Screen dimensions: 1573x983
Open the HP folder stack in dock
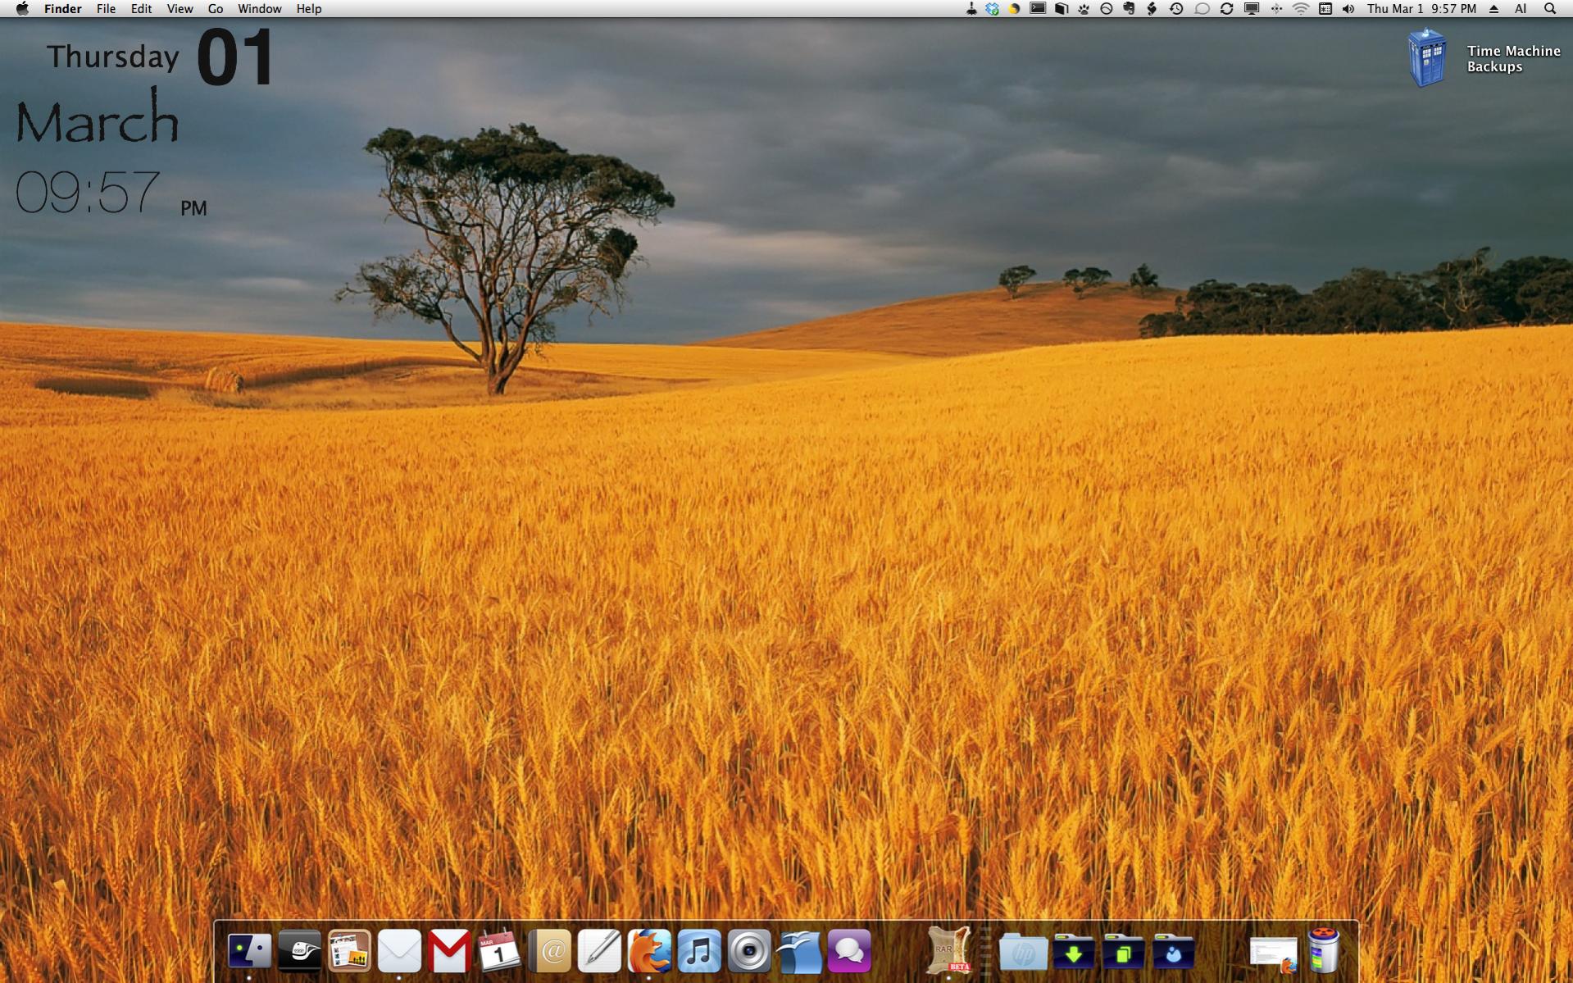click(1023, 951)
